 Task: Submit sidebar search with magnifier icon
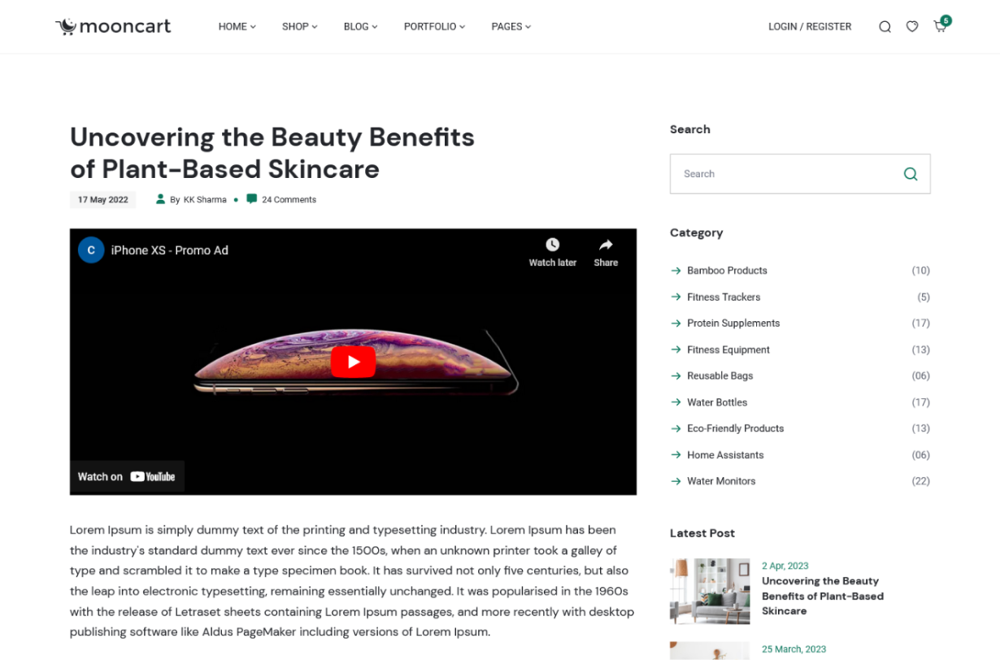coord(911,174)
